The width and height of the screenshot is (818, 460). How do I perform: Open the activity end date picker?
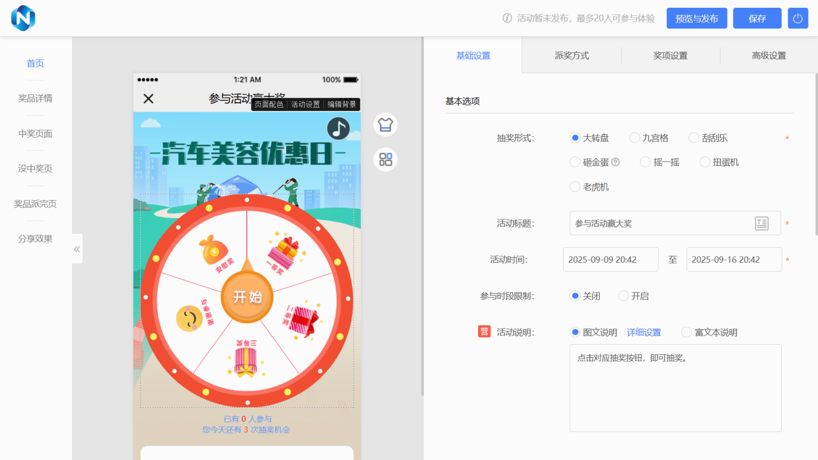coord(734,259)
